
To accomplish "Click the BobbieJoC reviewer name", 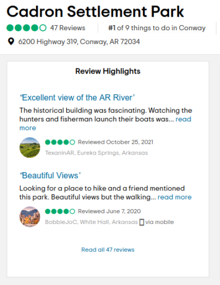I will click(x=61, y=222).
